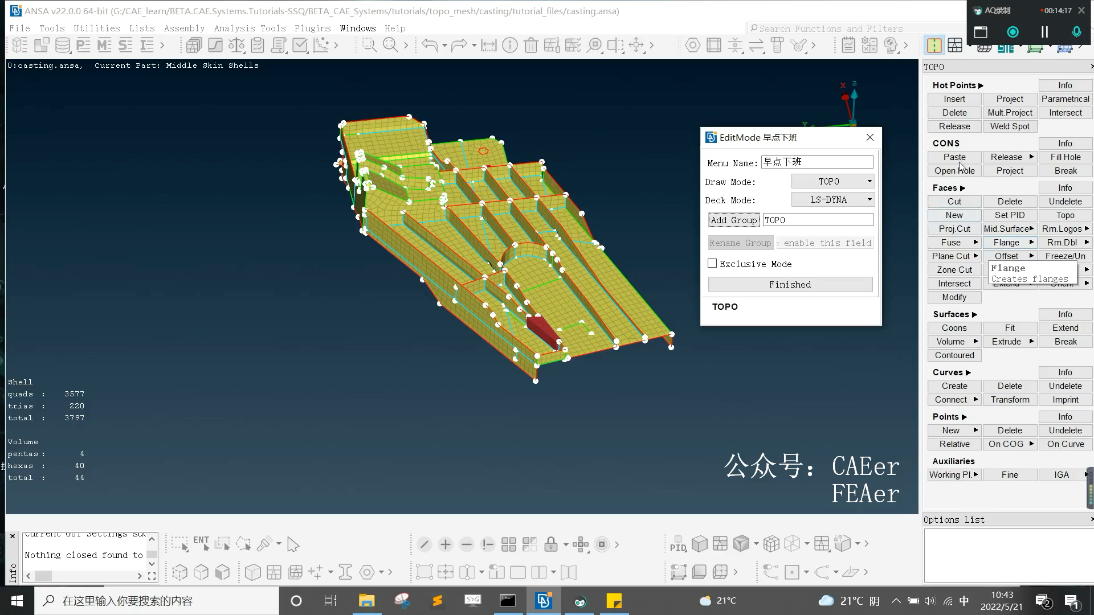The height and width of the screenshot is (615, 1094).
Task: Toggle the plus add-to-visible round button
Action: (445, 544)
